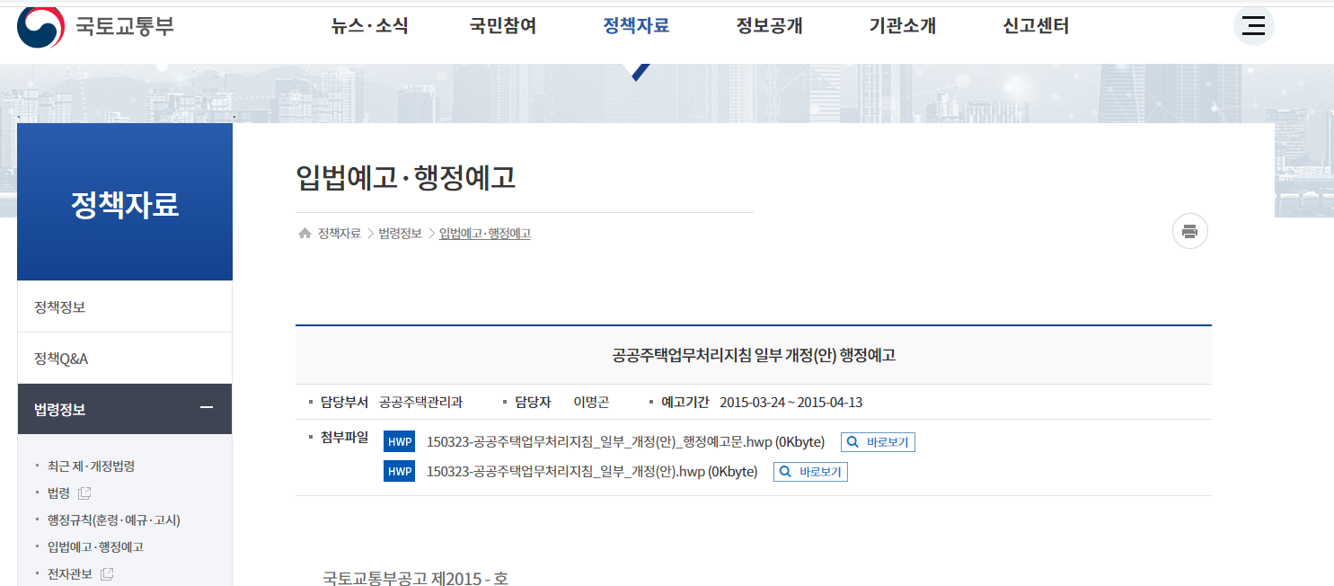Click the 예고기간 label

coord(685,402)
